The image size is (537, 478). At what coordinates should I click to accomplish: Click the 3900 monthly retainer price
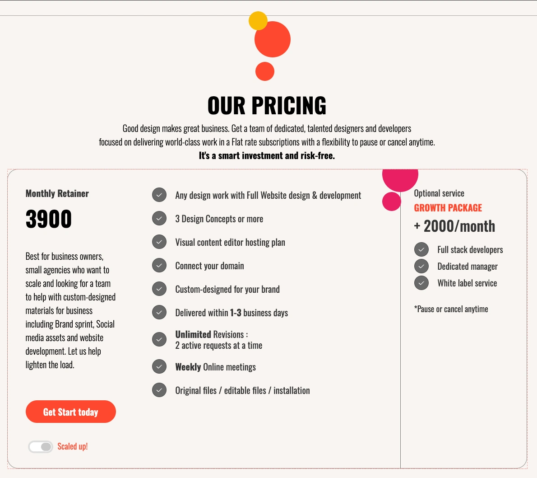pyautogui.click(x=49, y=219)
